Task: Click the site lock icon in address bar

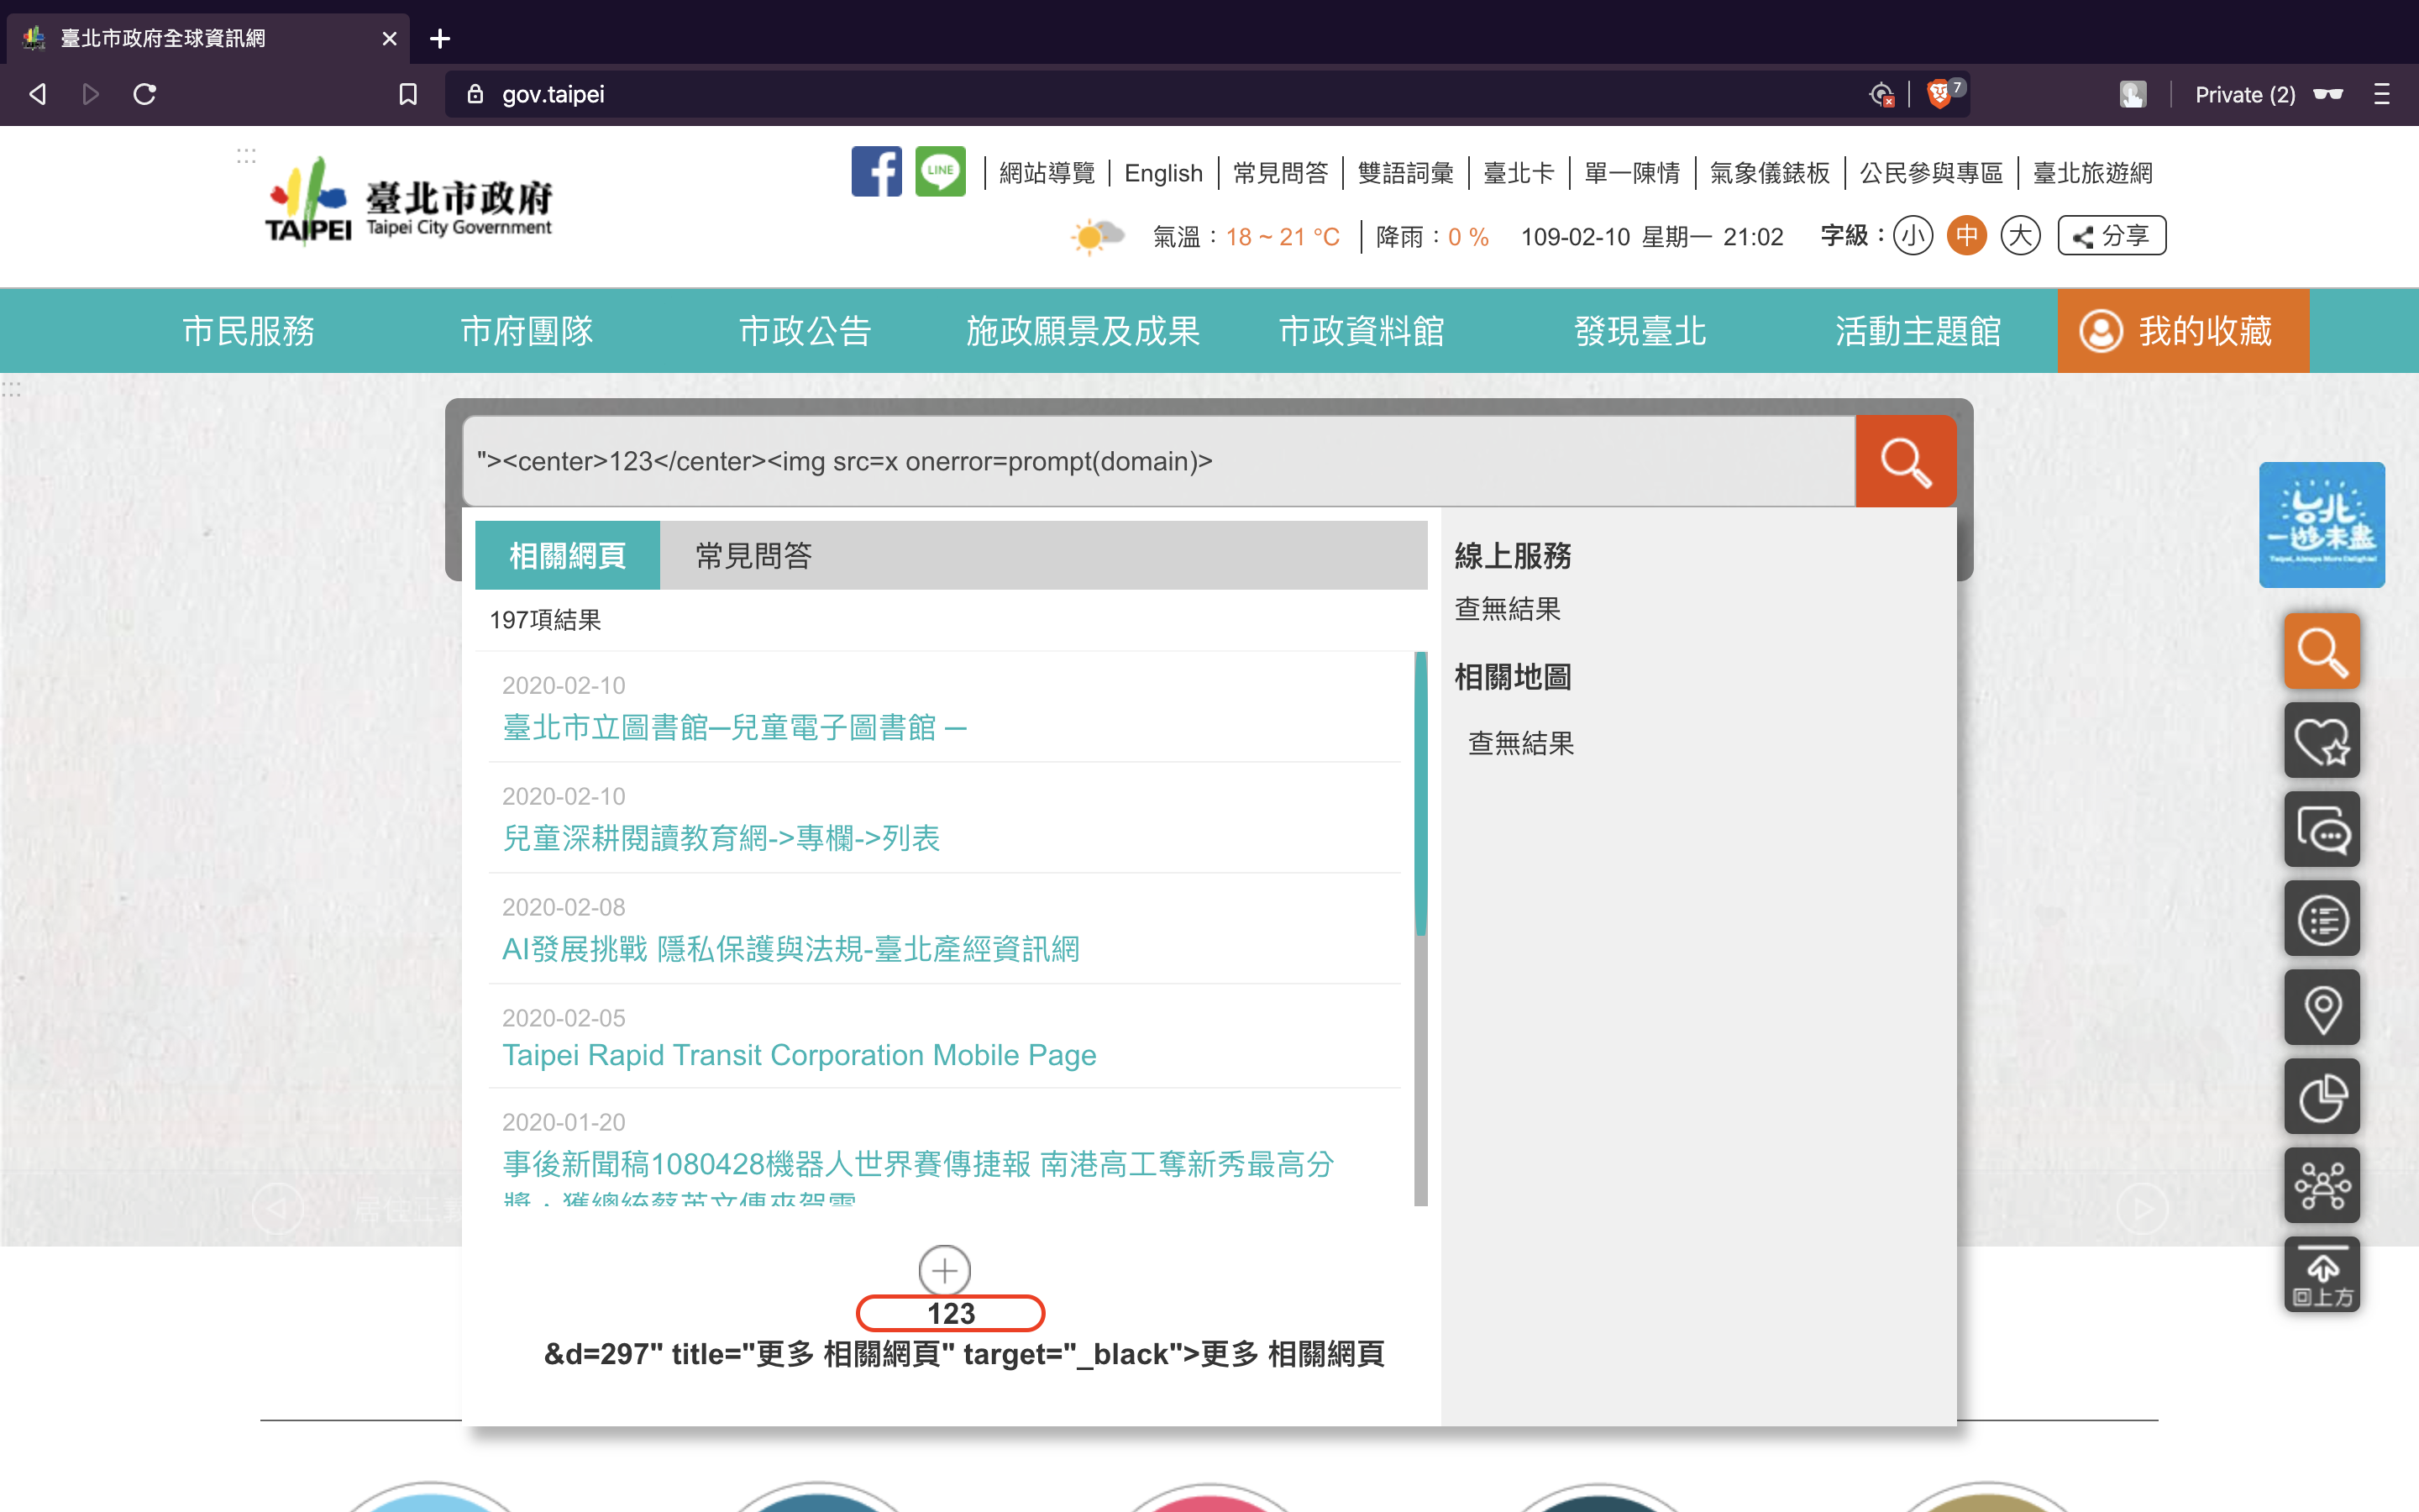Action: (475, 94)
